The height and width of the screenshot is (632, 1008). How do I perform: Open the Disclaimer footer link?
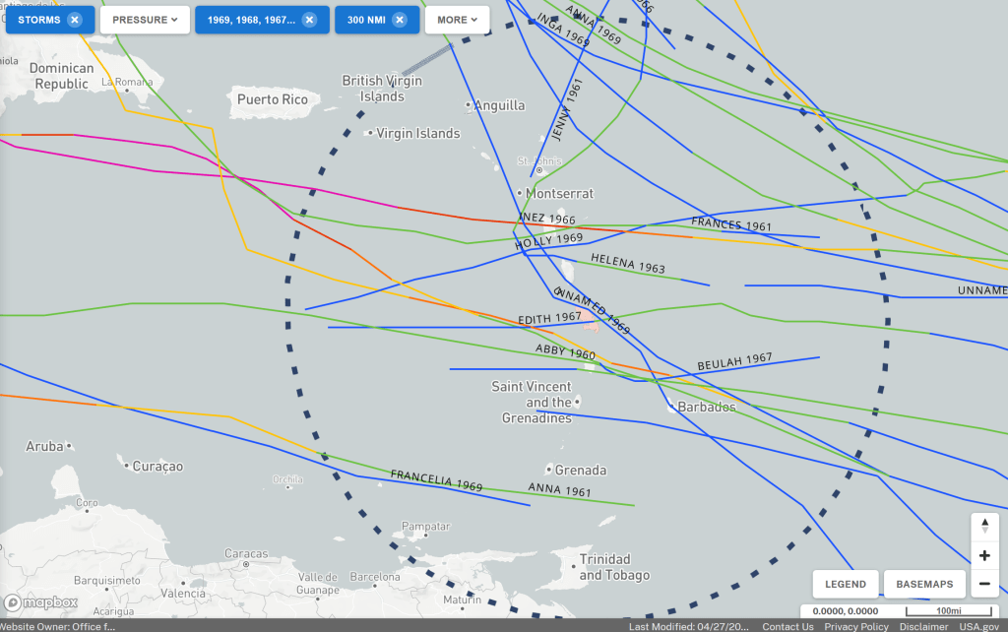tap(922, 626)
